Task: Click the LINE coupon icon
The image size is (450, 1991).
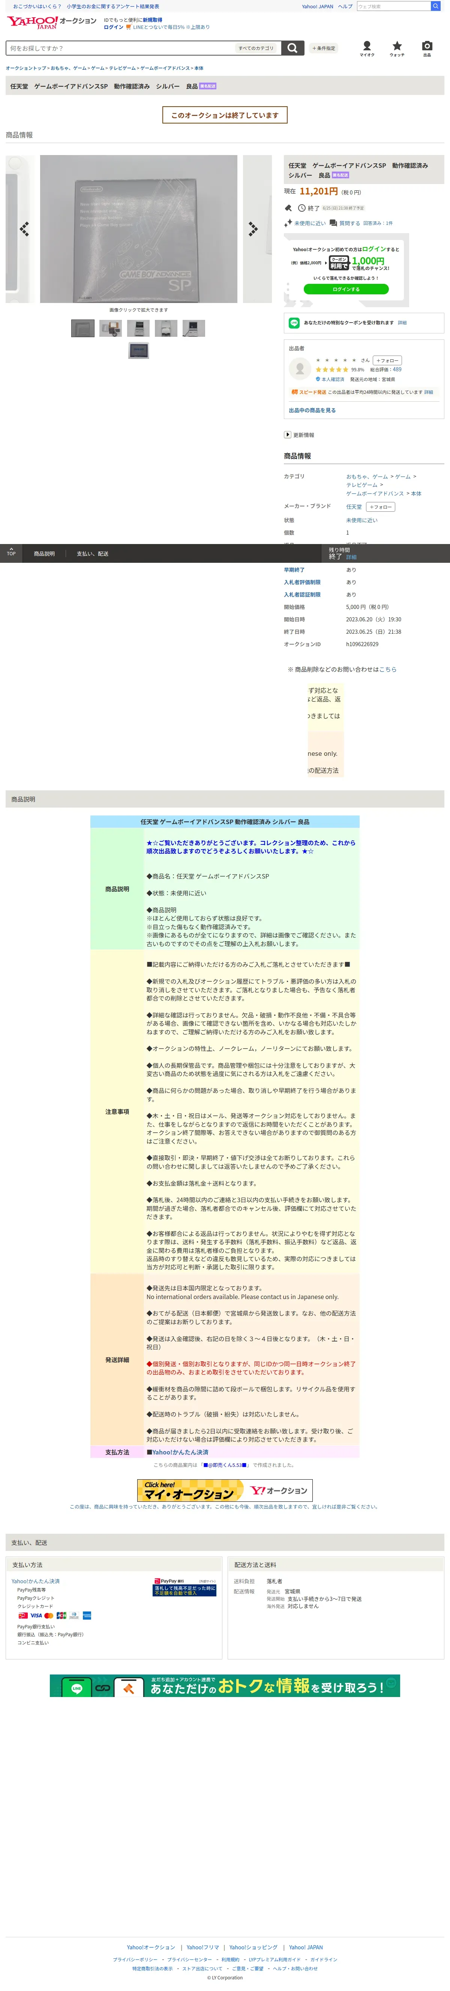Action: pyautogui.click(x=294, y=323)
